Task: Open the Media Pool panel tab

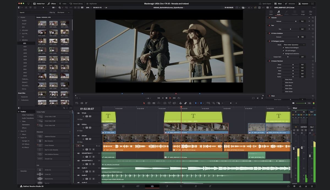Action: click(38, 4)
